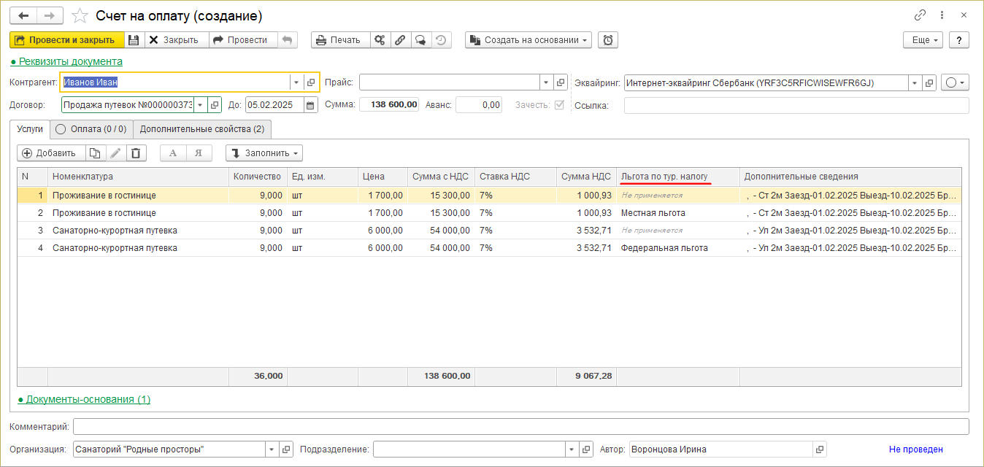Viewport: 984px width, 467px height.
Task: Delete the selected row with the trash icon
Action: pos(136,153)
